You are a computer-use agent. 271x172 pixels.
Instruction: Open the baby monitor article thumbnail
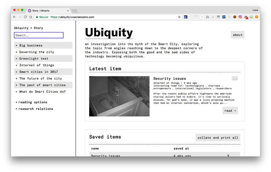pos(119,96)
